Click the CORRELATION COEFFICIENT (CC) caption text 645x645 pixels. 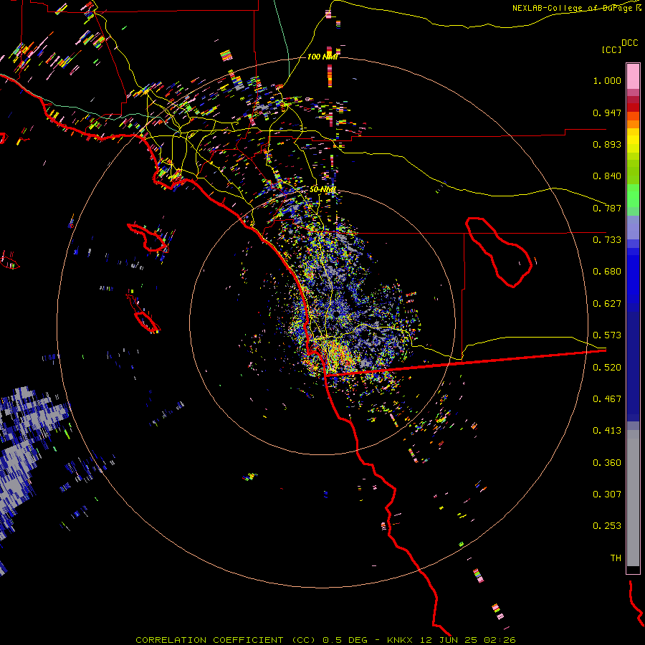point(226,640)
